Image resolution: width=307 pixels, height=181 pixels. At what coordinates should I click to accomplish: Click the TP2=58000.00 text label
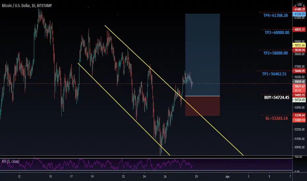[275, 53]
